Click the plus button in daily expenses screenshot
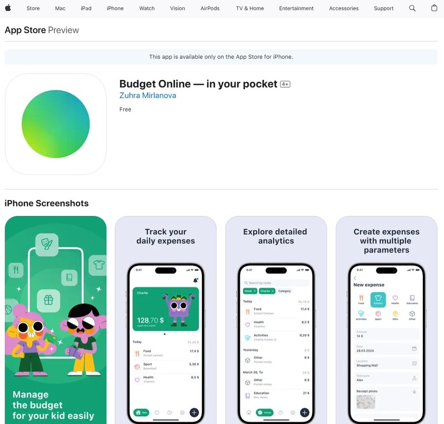 (194, 412)
